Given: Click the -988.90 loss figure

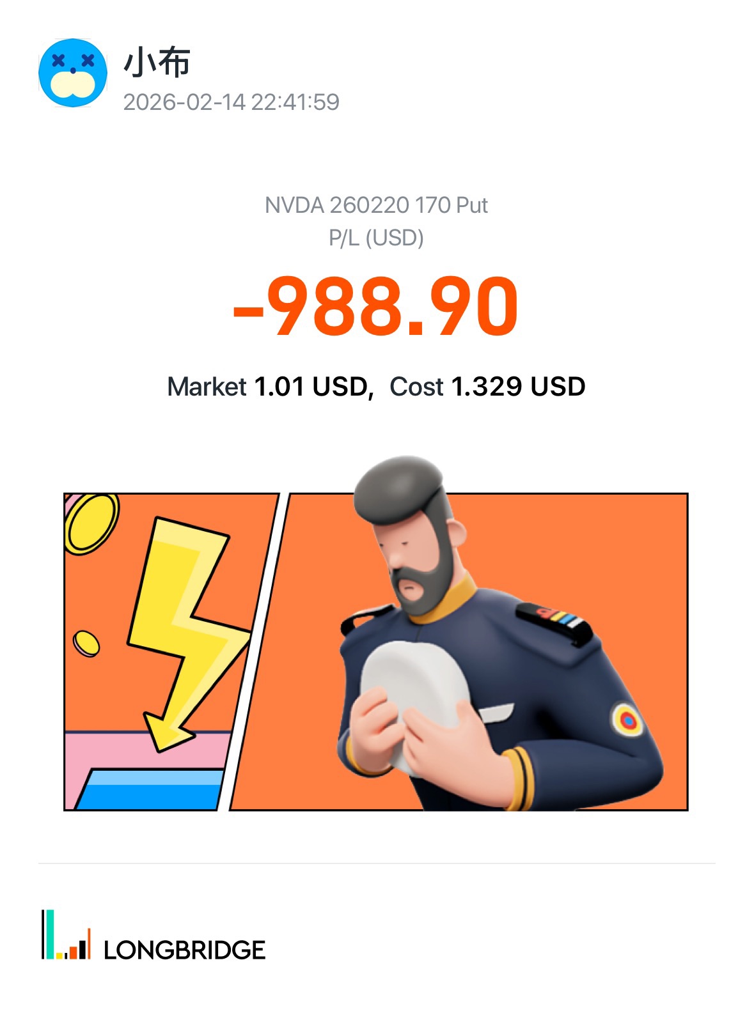Looking at the screenshot, I should click(x=376, y=306).
